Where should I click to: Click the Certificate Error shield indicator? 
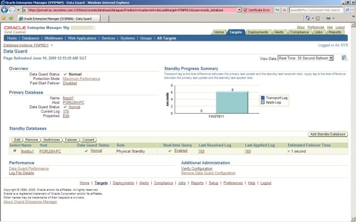257,10
